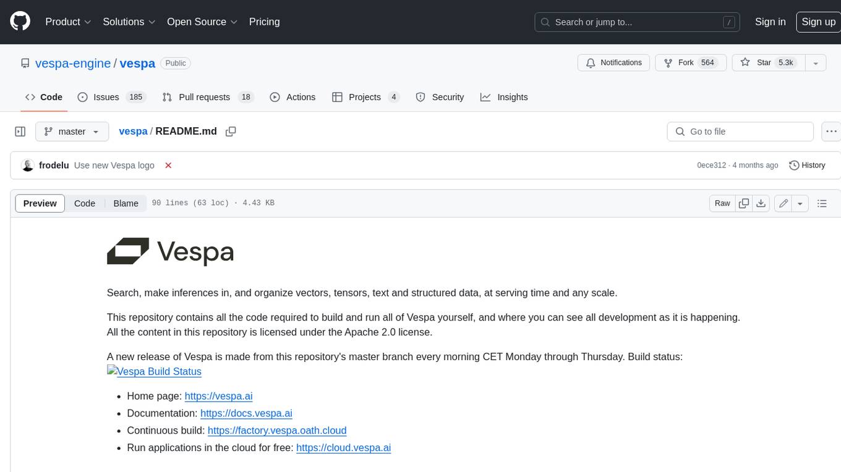Open the Use new Vespa logo commit
Screen dimensions: 841x472
[x=114, y=166]
